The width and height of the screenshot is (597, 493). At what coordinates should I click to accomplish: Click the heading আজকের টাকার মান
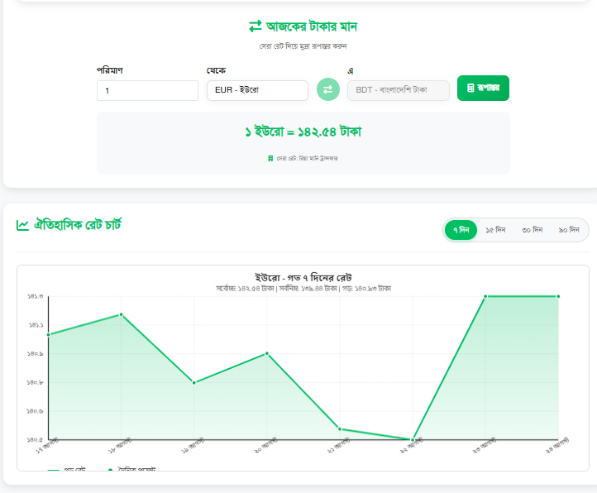(x=312, y=26)
